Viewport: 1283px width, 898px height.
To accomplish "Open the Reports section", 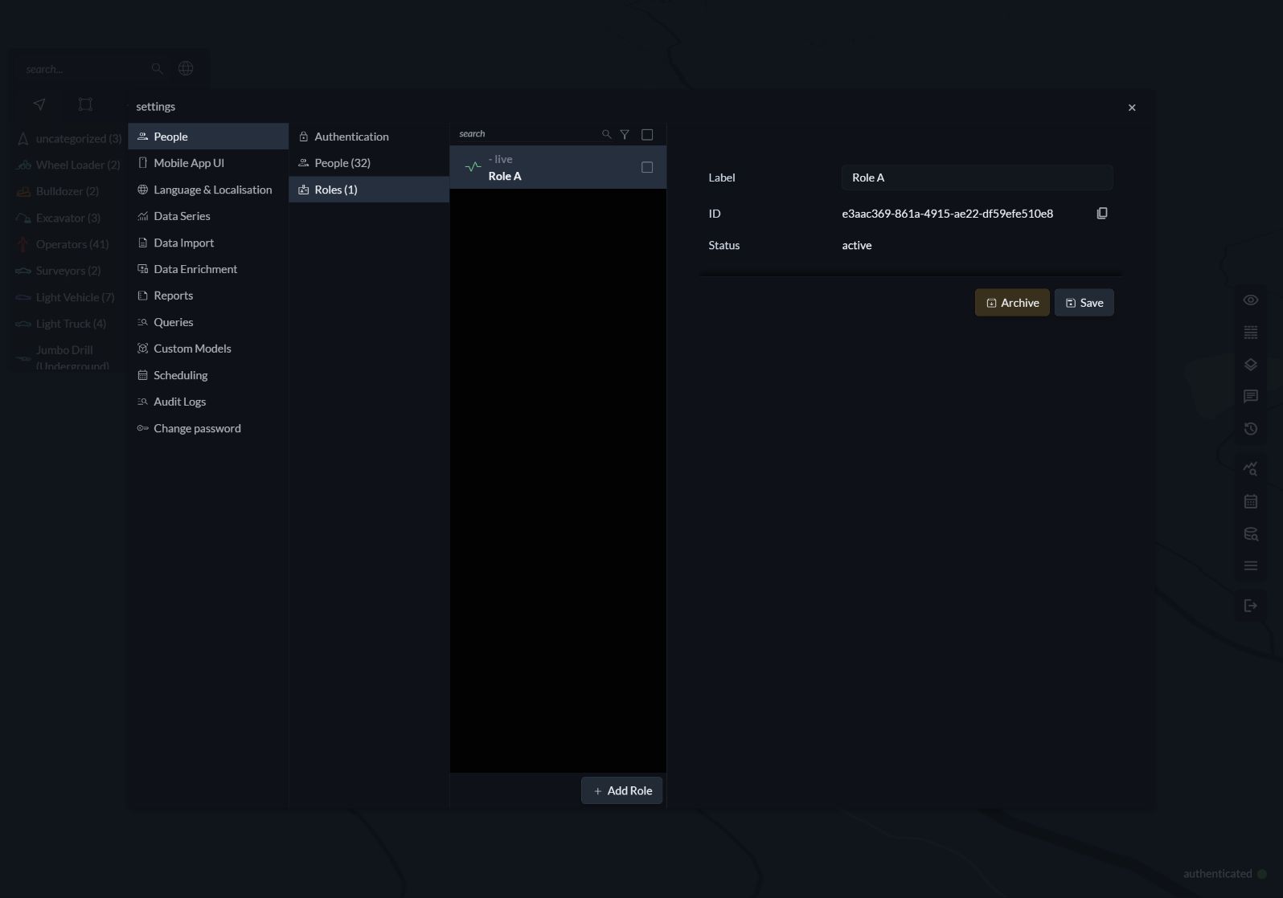I will (208, 296).
